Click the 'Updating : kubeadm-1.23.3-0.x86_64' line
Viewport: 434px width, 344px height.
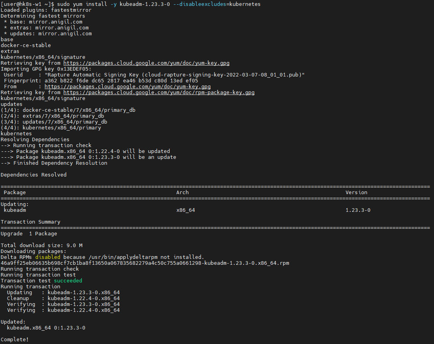pos(63,293)
